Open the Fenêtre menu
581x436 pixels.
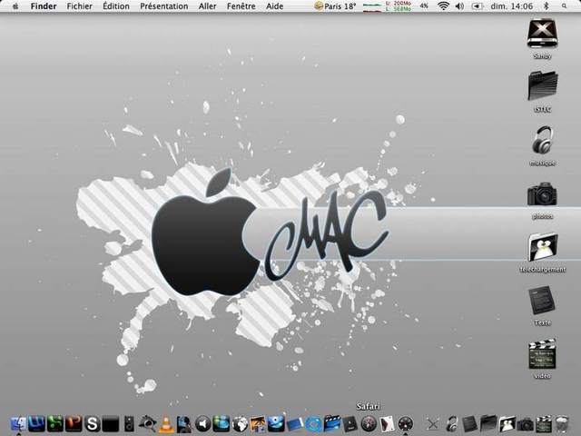pyautogui.click(x=241, y=6)
